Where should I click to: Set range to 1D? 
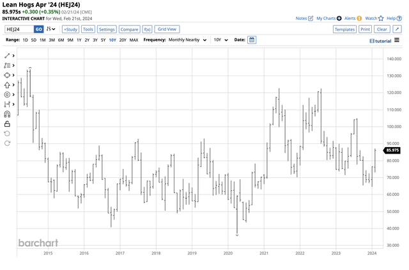tap(25, 40)
